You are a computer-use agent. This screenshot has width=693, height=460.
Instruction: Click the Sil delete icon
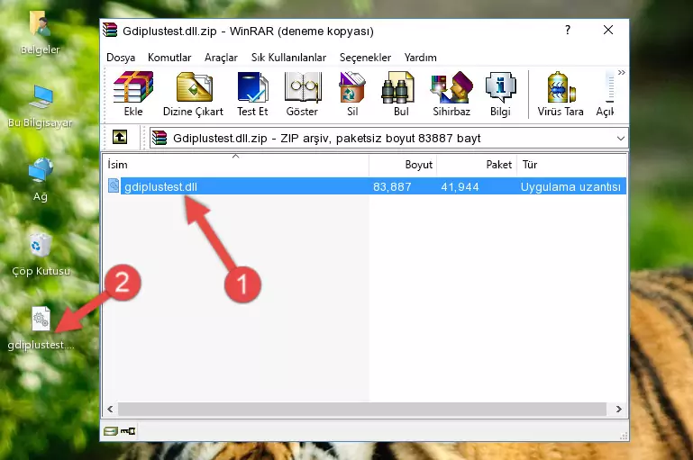tap(352, 94)
